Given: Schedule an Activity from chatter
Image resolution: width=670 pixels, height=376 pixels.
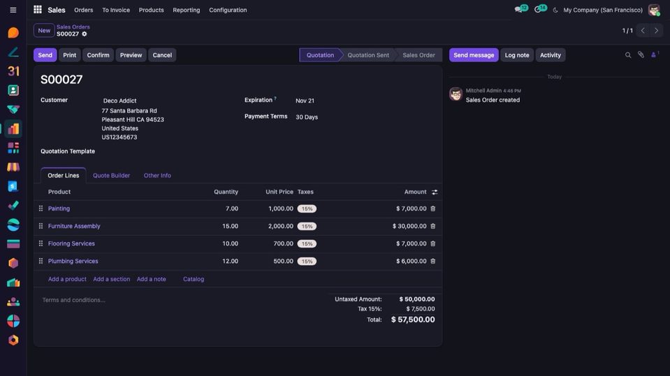Looking at the screenshot, I should pos(551,55).
